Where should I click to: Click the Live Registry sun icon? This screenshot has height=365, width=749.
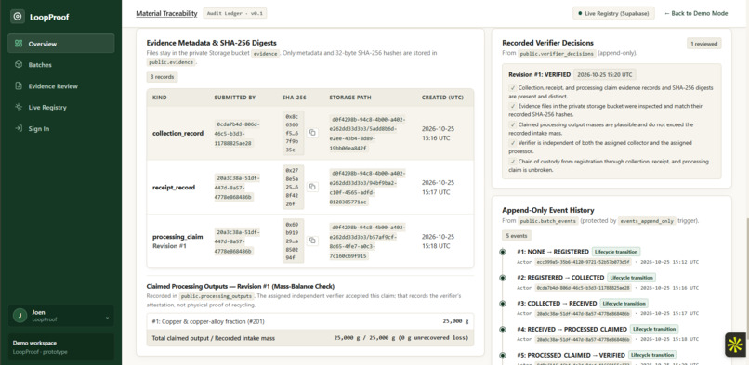coord(19,108)
